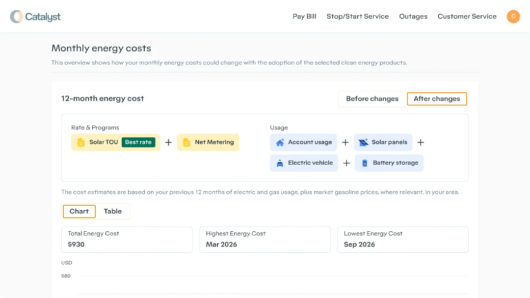This screenshot has height=298, width=530.
Task: Click the Catalyst brand name
Action: [43, 17]
